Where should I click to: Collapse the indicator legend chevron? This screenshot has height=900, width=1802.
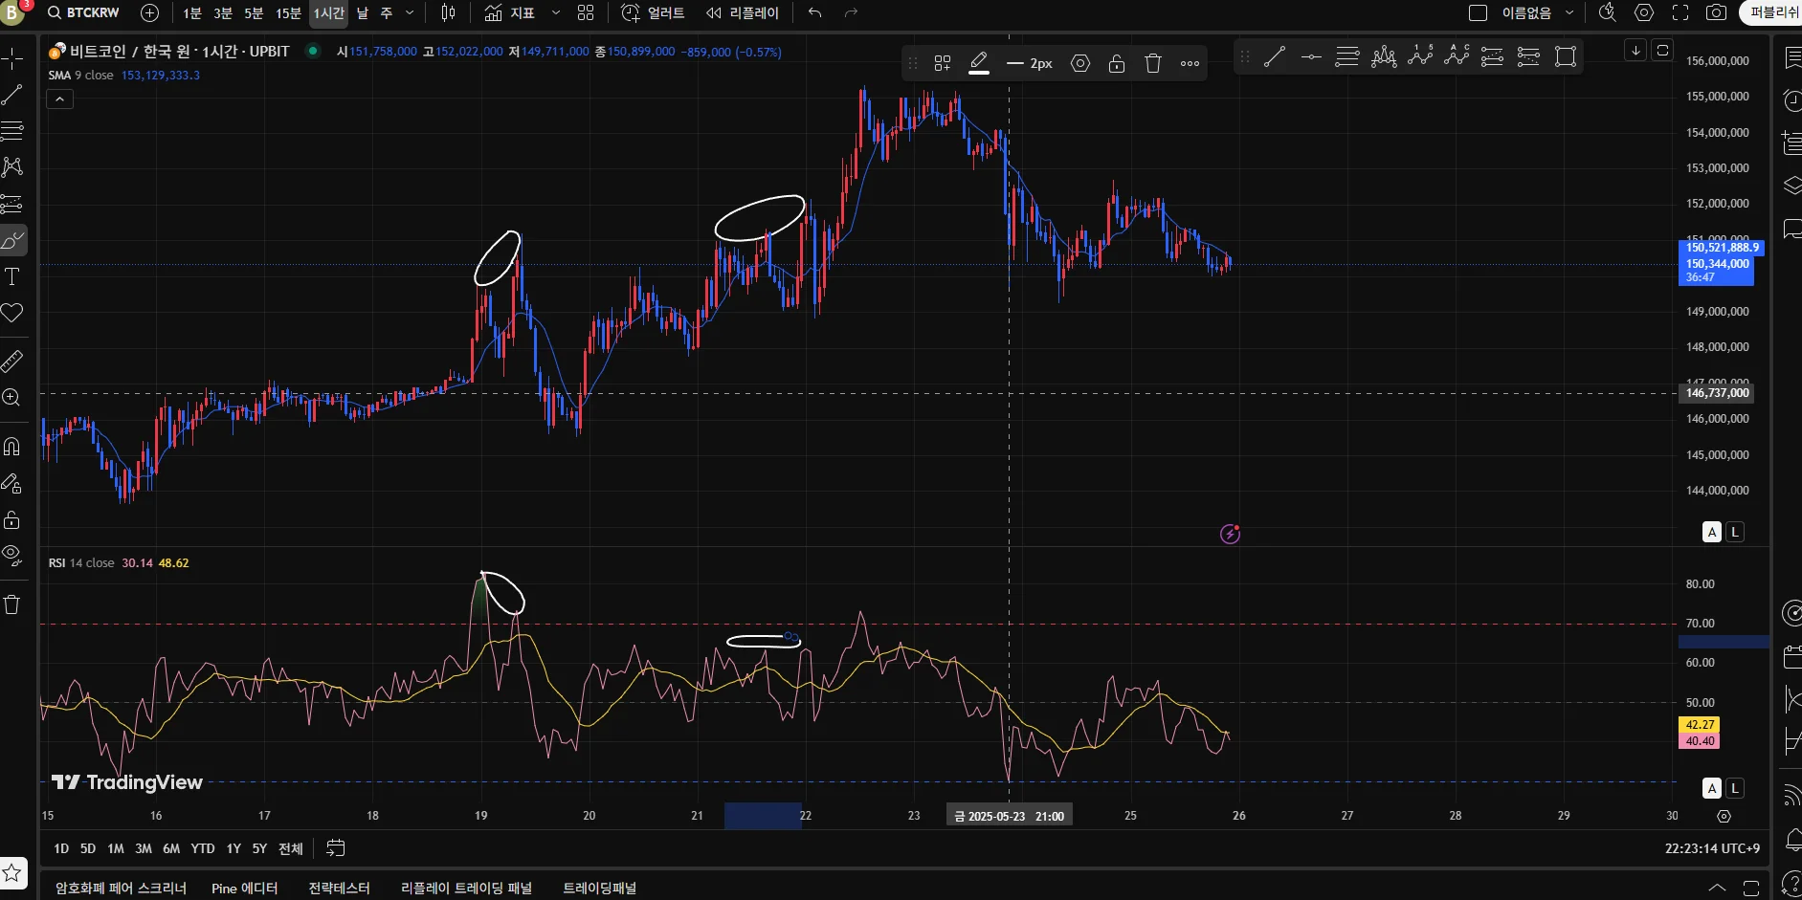click(59, 99)
